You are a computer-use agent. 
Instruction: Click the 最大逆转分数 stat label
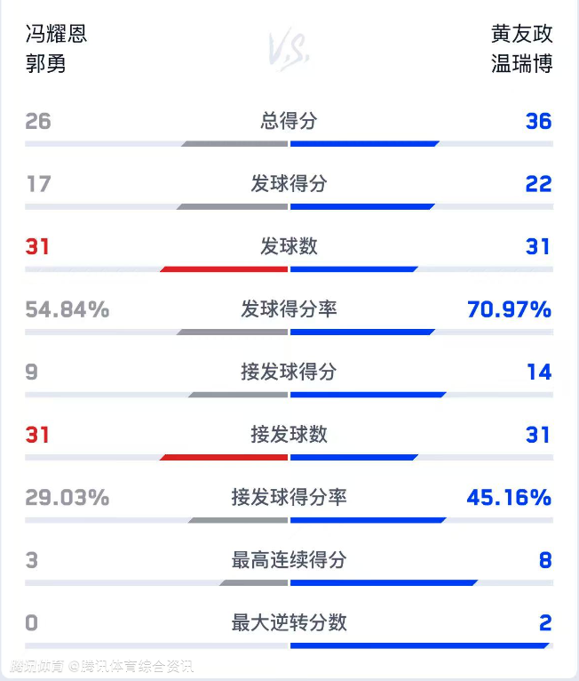pyautogui.click(x=289, y=622)
